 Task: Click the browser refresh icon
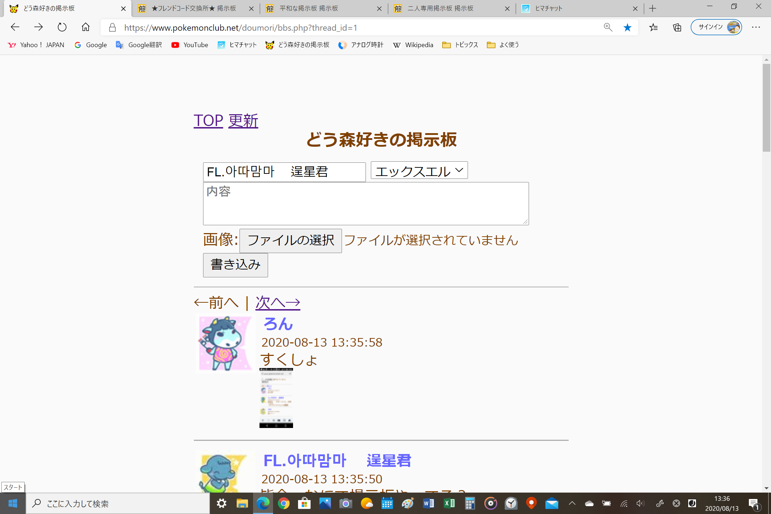(62, 27)
